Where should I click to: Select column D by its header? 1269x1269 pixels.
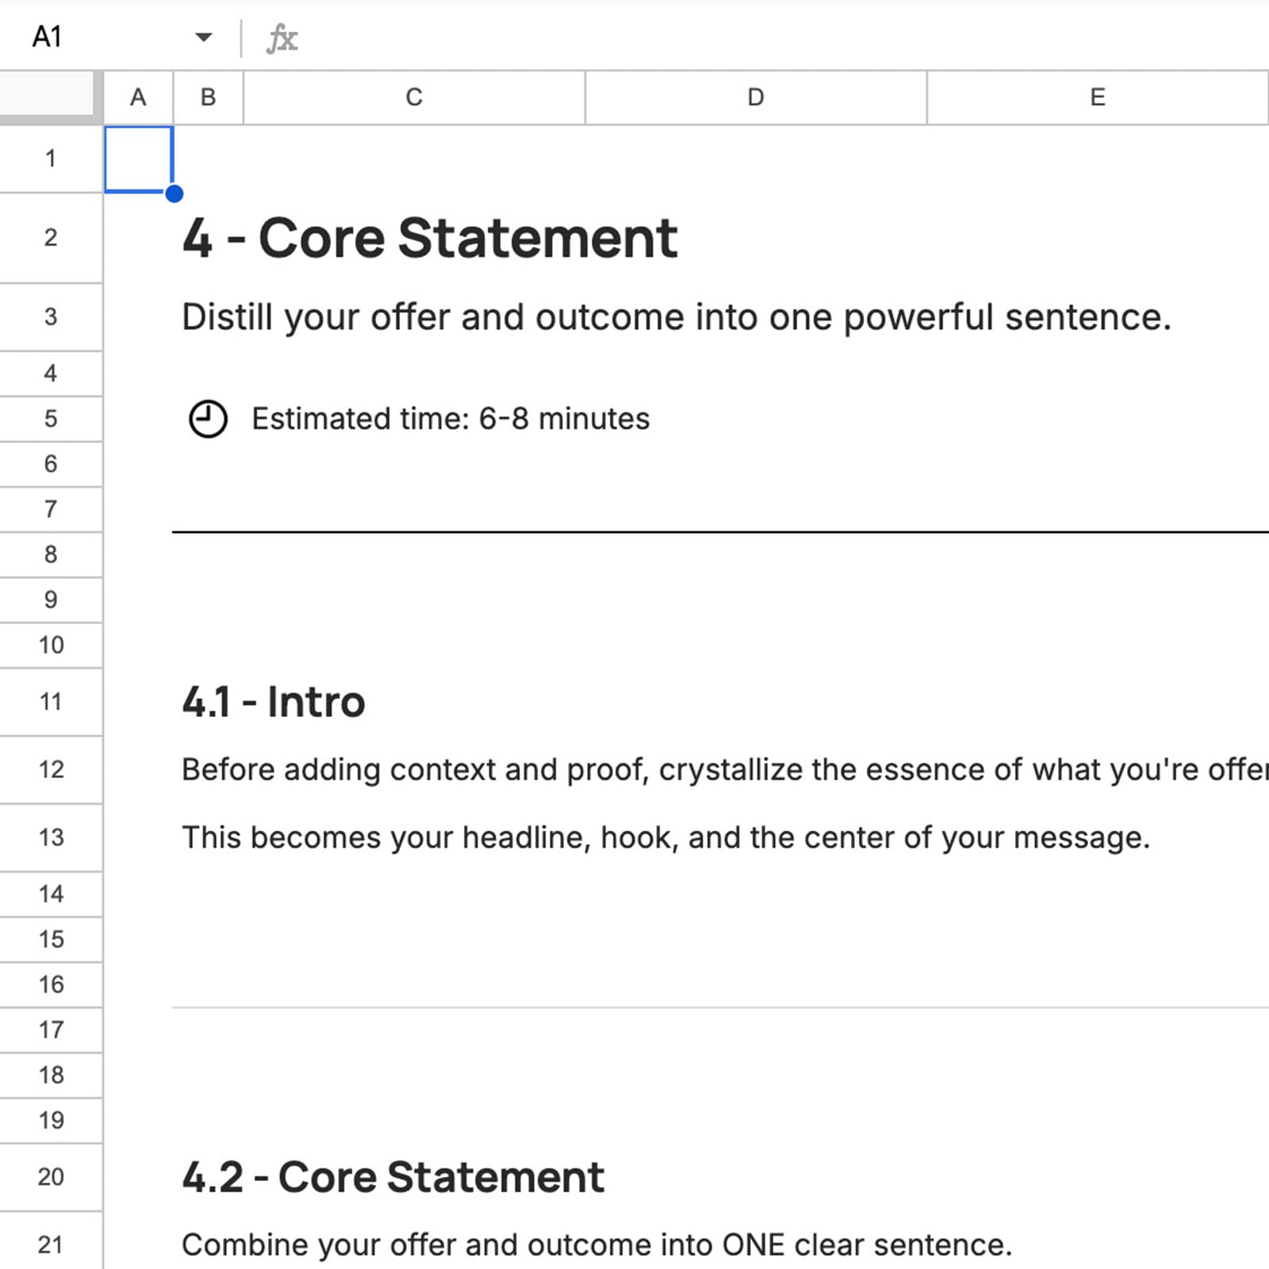tap(754, 97)
